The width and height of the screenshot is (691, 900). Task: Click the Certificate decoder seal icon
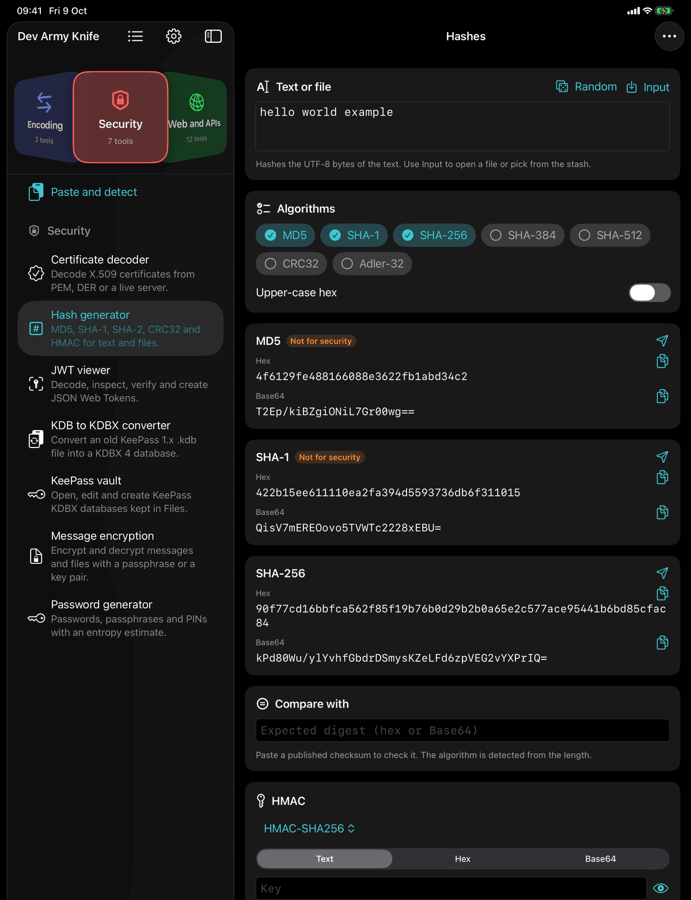coord(36,273)
